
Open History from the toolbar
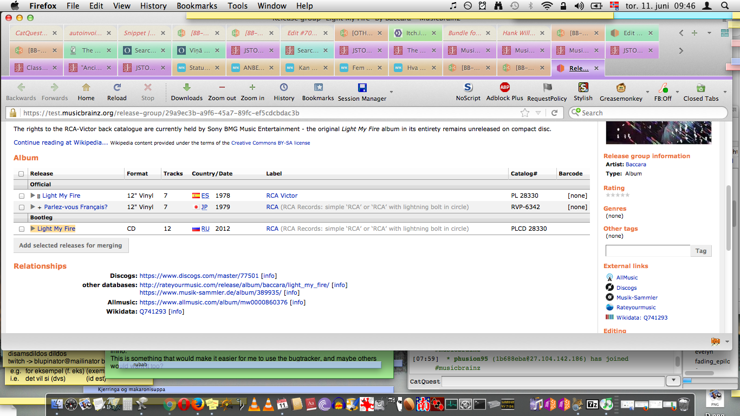tap(284, 87)
